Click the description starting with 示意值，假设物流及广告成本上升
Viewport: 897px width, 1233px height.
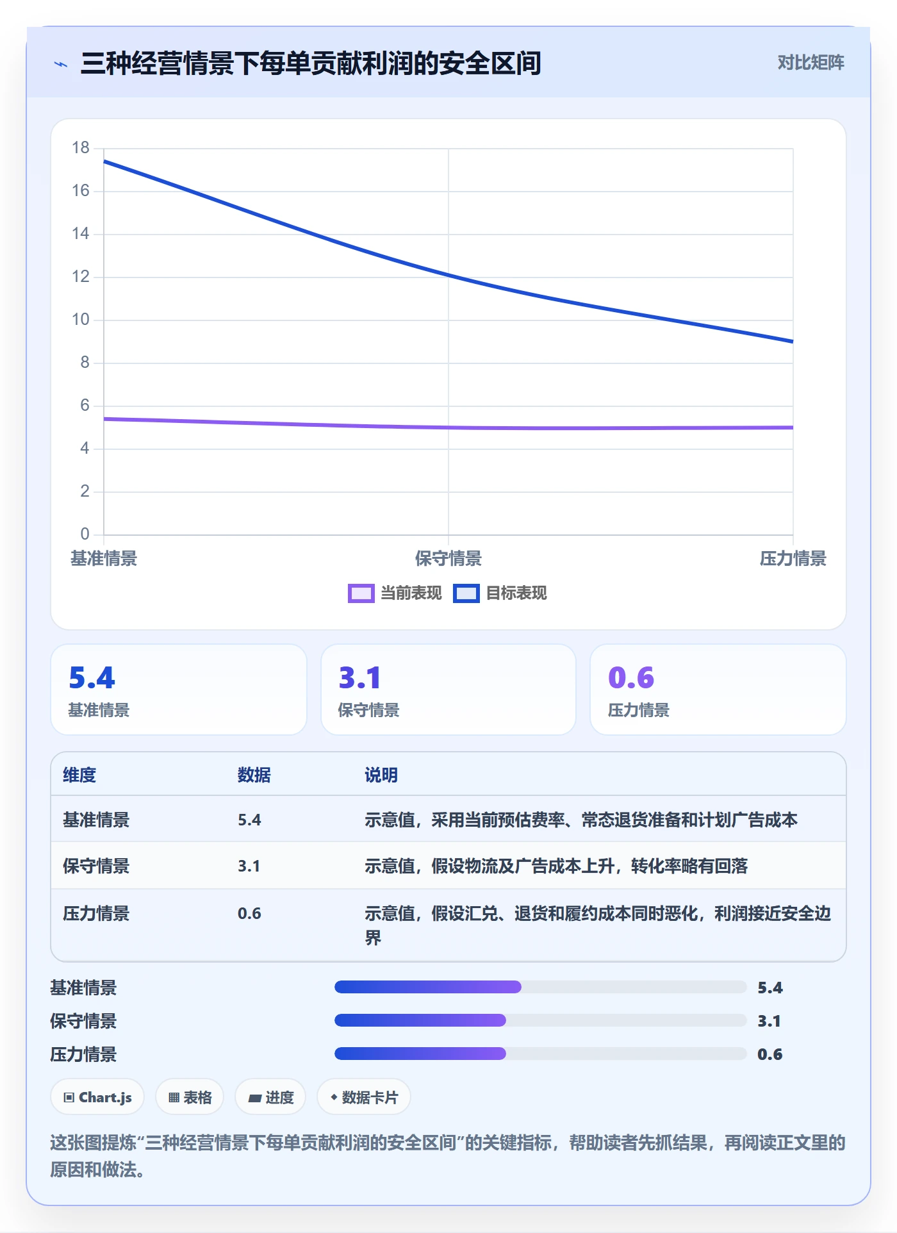coord(556,866)
